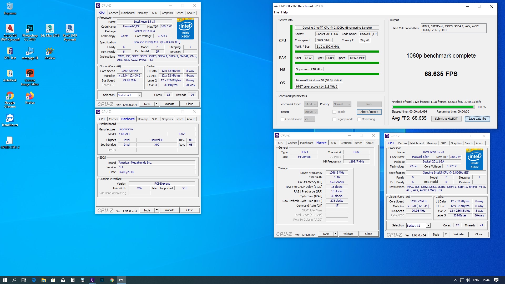Image resolution: width=505 pixels, height=284 pixels.
Task: Open Microsoft Store from taskbar
Action: point(53,280)
